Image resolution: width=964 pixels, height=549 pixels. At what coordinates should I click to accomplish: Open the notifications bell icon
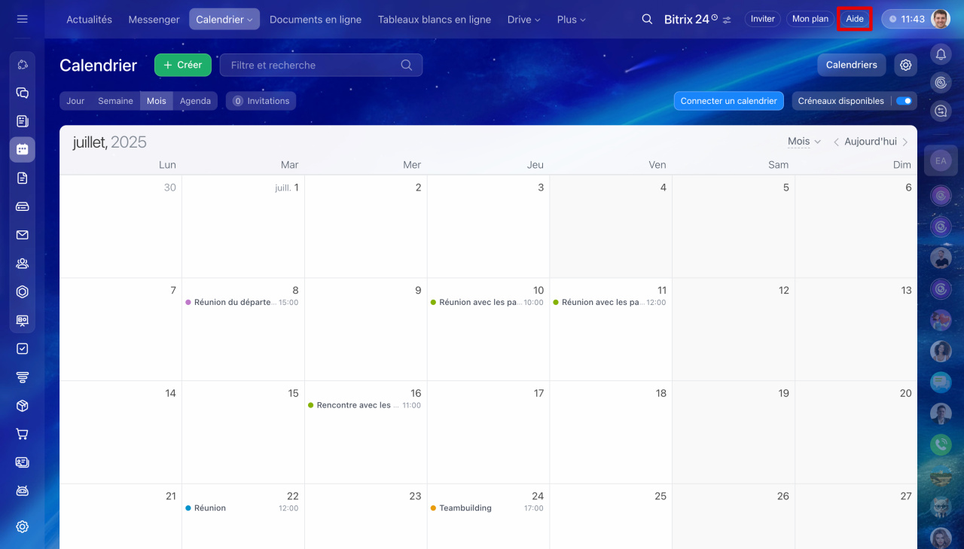tap(941, 53)
